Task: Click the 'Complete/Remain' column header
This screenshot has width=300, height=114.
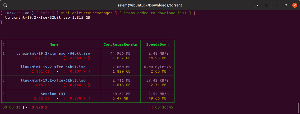Action: tap(120, 44)
